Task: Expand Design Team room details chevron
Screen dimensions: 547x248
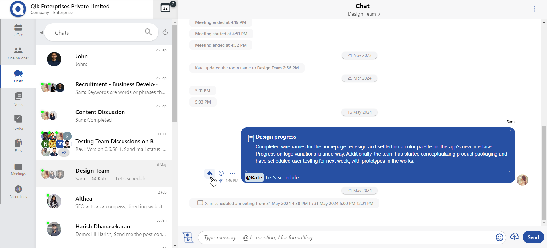Action: tap(379, 14)
